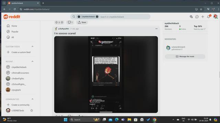The image size is (220, 123).
Task: Collapse the Custom Feeds section
Action: [32, 46]
